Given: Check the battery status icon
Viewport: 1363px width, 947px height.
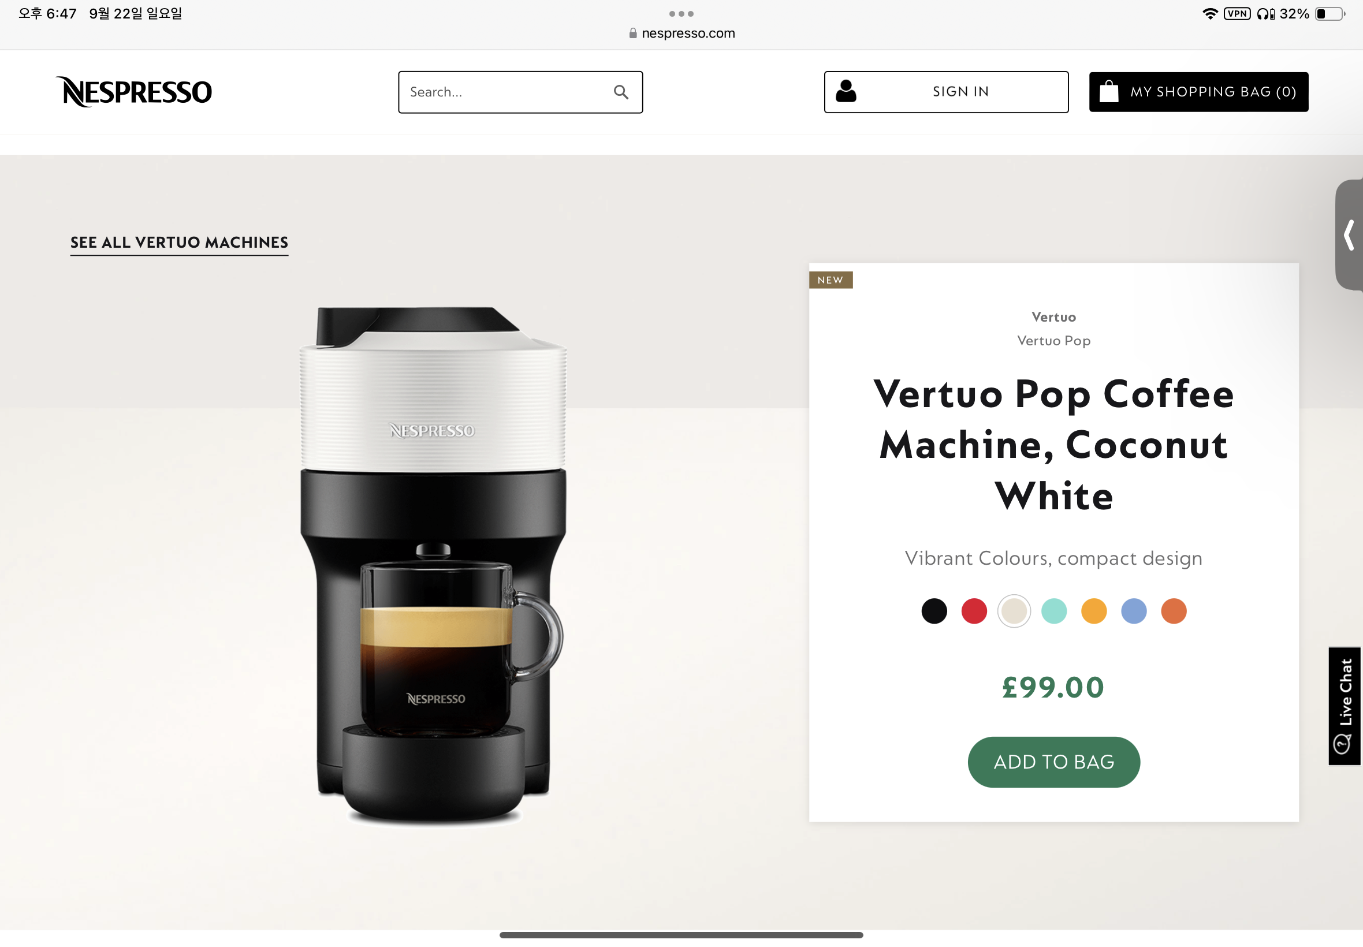Looking at the screenshot, I should click(x=1329, y=14).
